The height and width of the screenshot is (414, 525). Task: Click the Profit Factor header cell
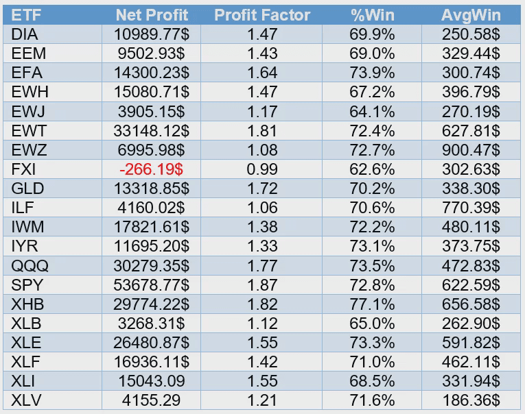(x=262, y=15)
